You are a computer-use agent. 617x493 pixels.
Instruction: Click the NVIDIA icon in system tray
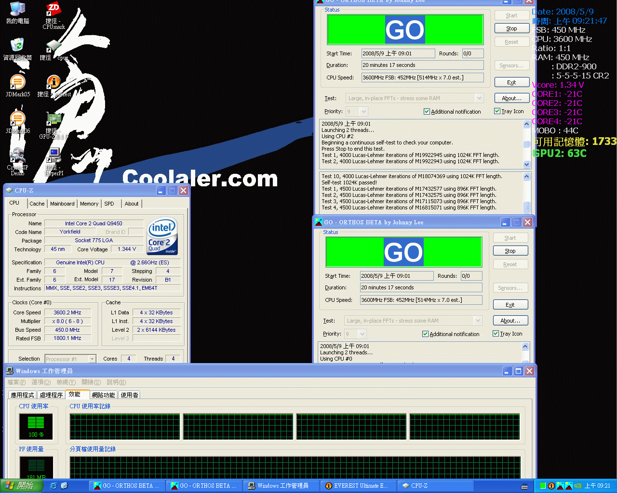click(577, 486)
